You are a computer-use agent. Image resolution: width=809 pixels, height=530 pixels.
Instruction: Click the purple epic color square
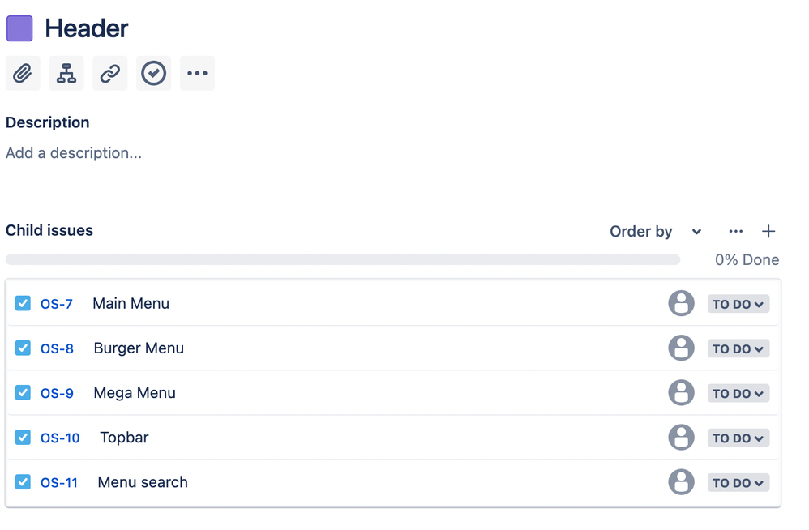pos(19,28)
